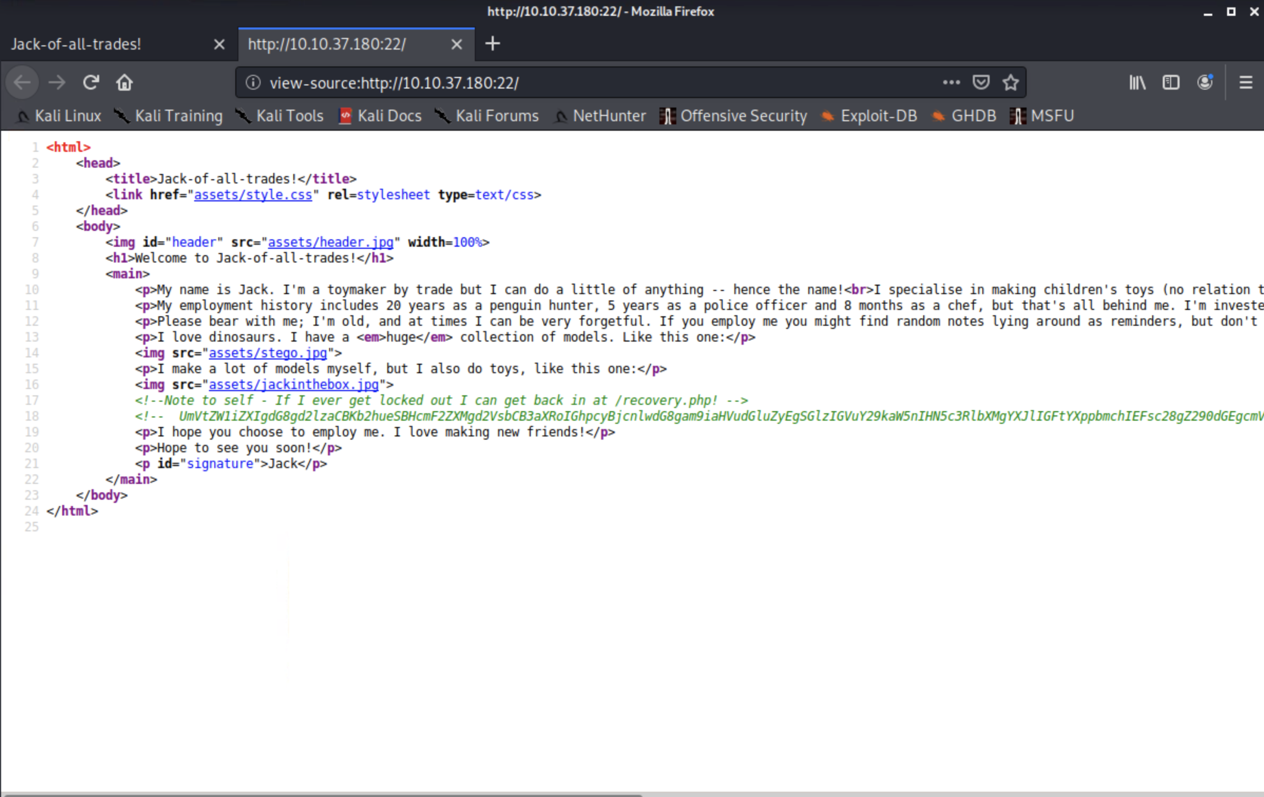This screenshot has width=1264, height=797.
Task: Open the hamburger application menu
Action: coord(1246,83)
